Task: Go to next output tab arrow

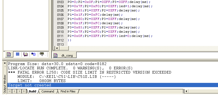Action: pos(19,91)
